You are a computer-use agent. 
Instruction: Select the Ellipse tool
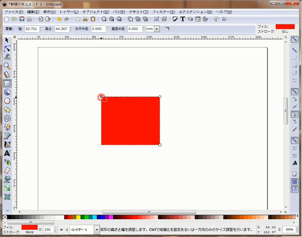[x=7, y=101]
